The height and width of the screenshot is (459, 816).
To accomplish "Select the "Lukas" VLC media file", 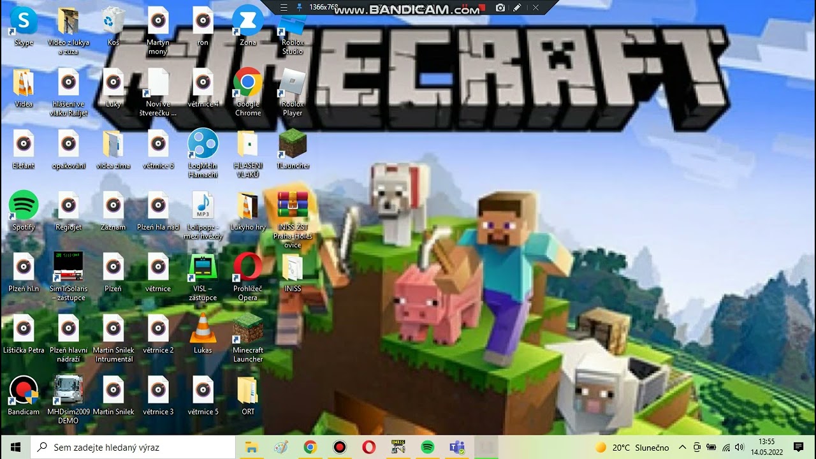I will [x=203, y=333].
